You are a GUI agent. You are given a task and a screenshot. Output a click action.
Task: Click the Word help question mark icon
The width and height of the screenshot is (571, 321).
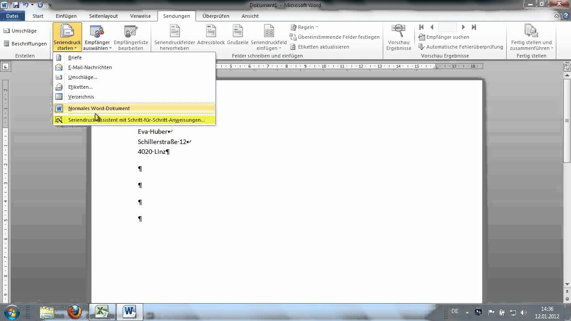567,16
